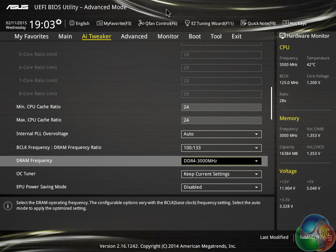Click the Hardware Monitor screen icon
336x252 pixels.
click(x=283, y=36)
